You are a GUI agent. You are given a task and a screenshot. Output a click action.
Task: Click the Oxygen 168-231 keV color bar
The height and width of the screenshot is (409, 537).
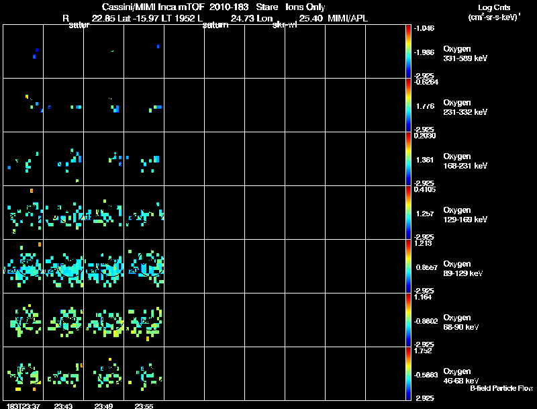[409, 158]
